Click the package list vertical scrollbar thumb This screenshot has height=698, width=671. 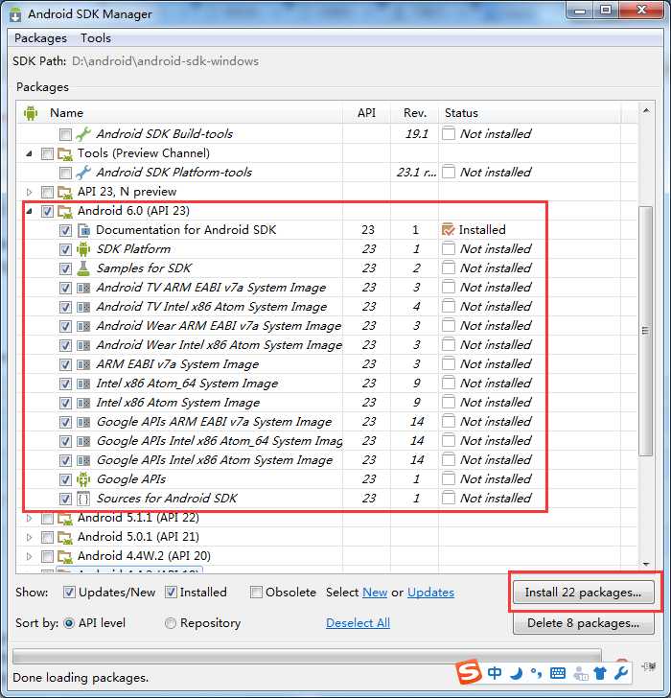(x=646, y=331)
